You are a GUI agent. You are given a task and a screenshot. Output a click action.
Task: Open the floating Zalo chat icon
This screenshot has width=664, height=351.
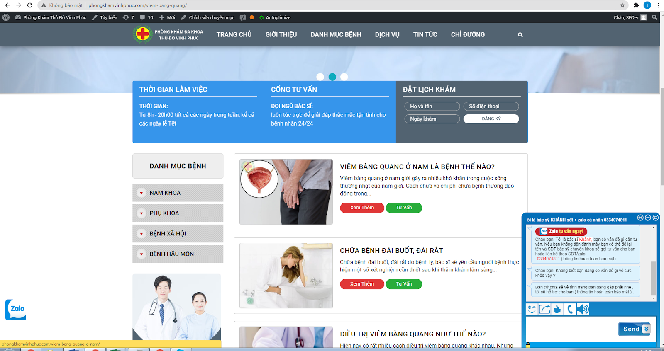16,310
